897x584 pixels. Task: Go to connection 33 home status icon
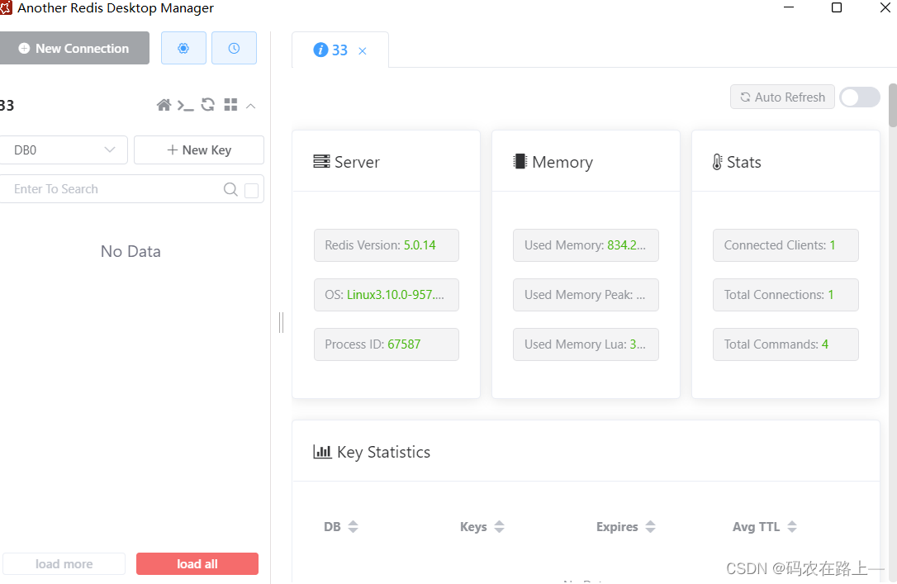[x=164, y=105]
